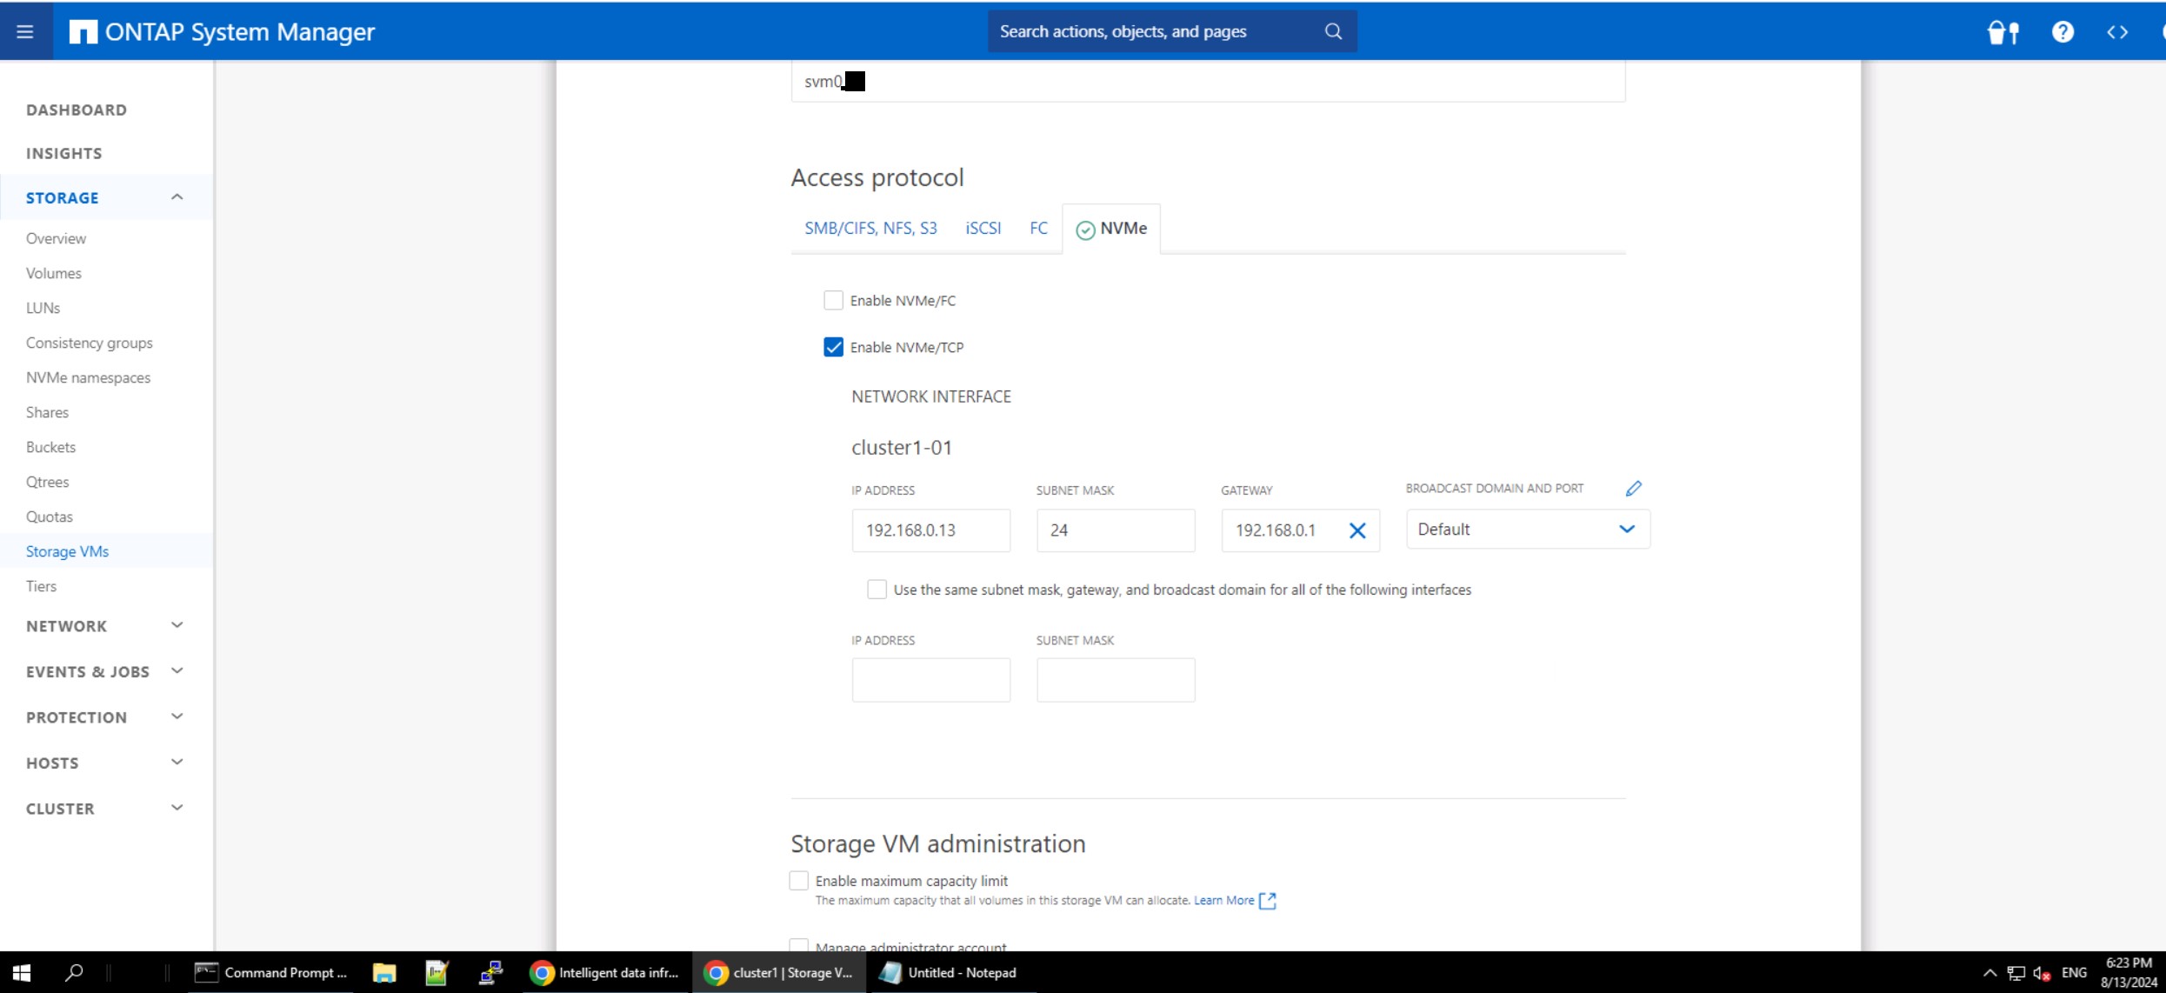The image size is (2166, 993).
Task: Go to NVMe namespaces page
Action: [88, 377]
